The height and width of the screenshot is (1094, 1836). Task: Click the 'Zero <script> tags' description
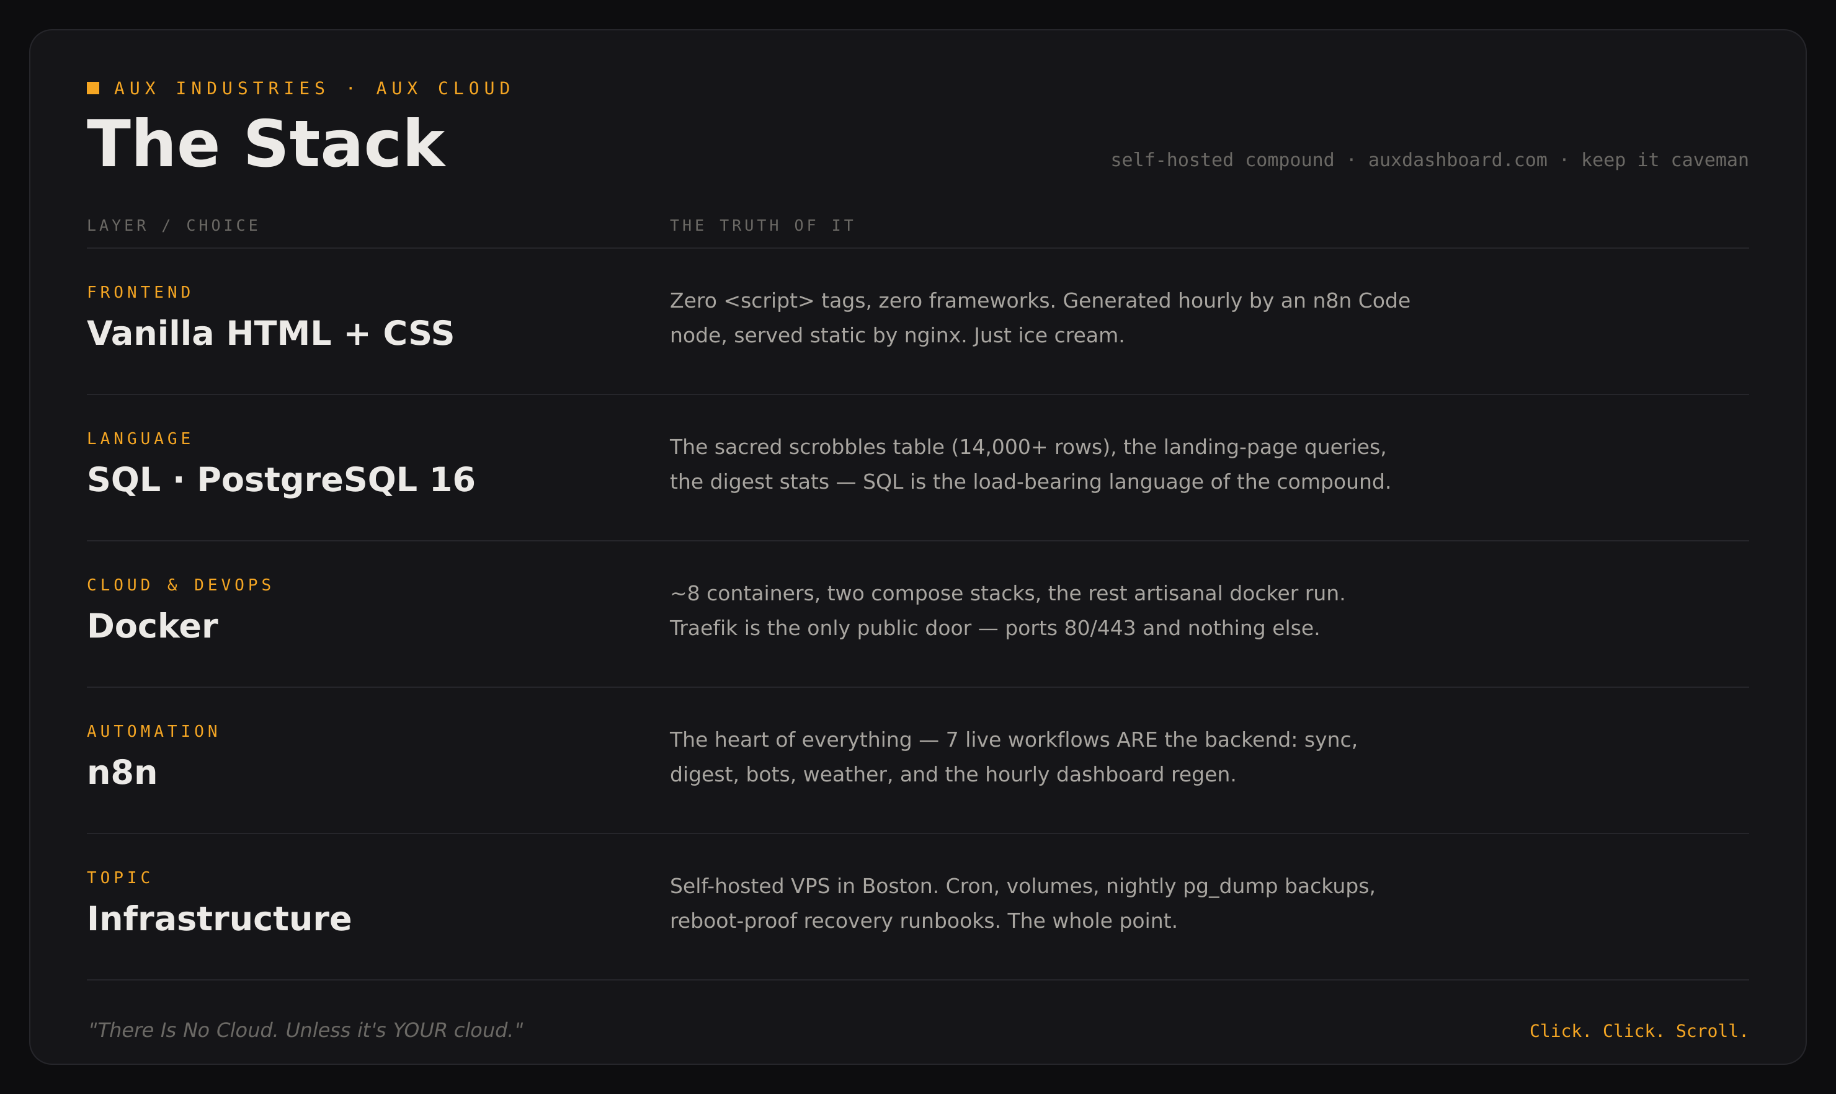tap(1040, 318)
